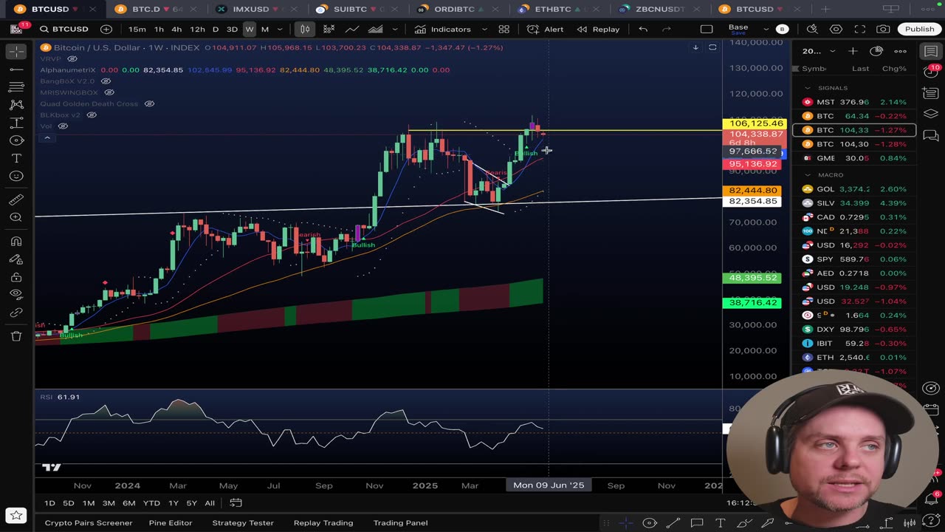
Task: Expand the chart style dropdown arrow
Action: pyautogui.click(x=395, y=29)
